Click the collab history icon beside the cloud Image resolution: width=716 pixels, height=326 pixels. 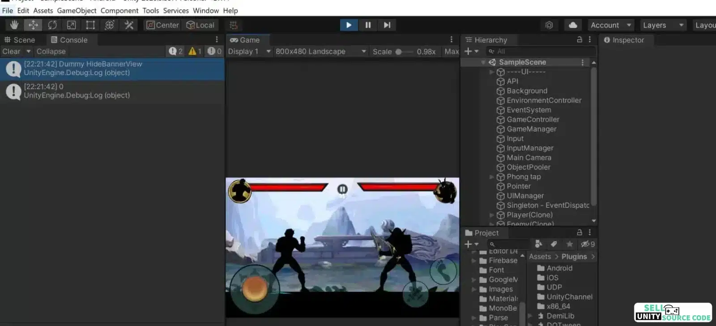pyautogui.click(x=549, y=25)
